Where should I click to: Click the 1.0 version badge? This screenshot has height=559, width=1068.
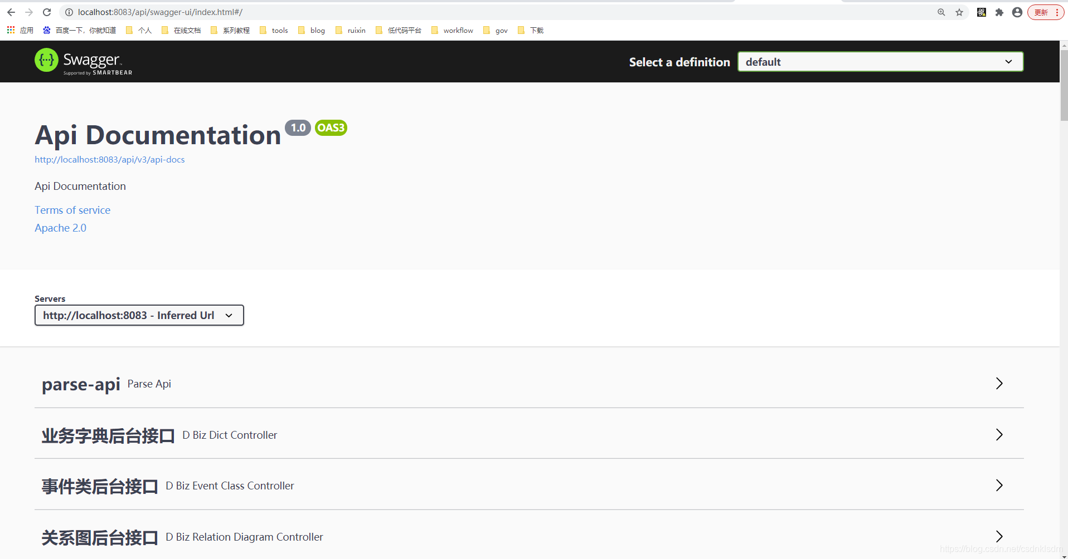[298, 128]
